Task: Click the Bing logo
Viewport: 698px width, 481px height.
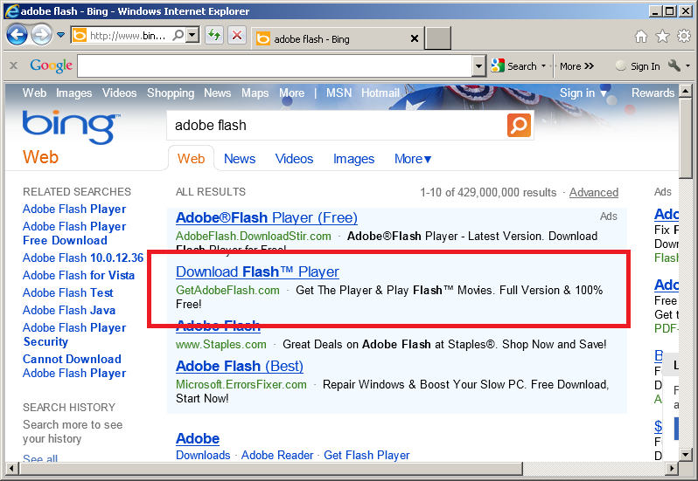Action: (x=71, y=127)
